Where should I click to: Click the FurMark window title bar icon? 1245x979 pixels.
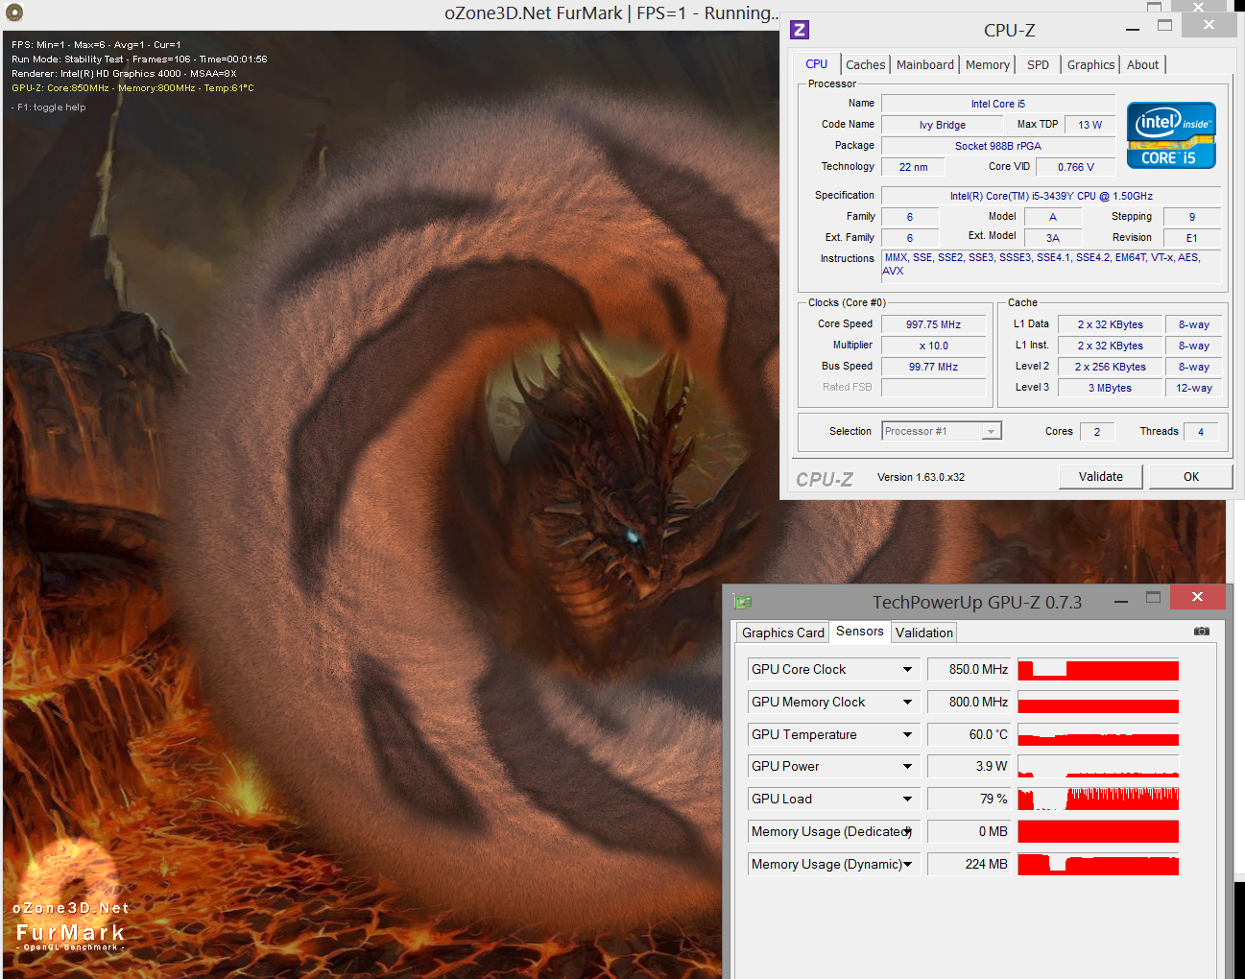(x=13, y=12)
